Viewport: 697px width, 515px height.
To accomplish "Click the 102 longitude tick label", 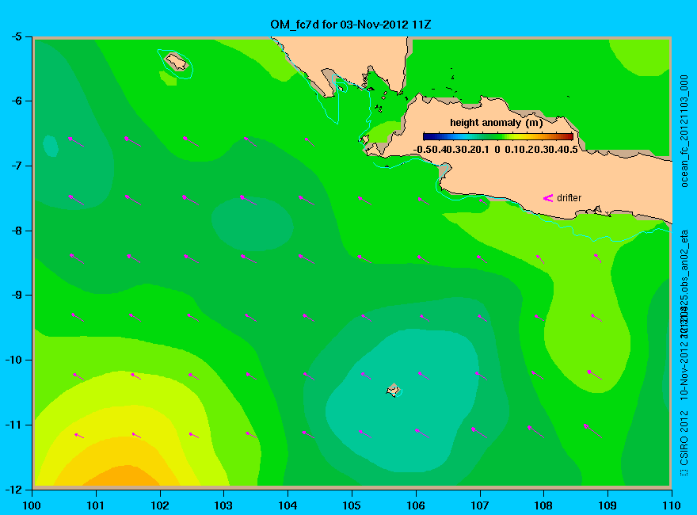I will 159,505.
